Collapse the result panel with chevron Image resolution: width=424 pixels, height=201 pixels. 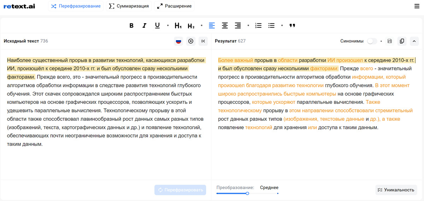tap(414, 41)
